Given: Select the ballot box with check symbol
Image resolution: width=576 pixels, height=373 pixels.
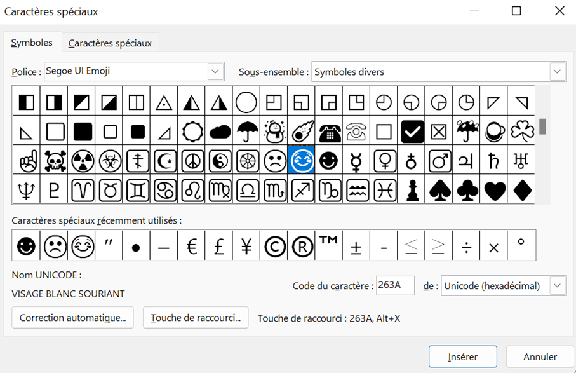Looking at the screenshot, I should point(412,131).
